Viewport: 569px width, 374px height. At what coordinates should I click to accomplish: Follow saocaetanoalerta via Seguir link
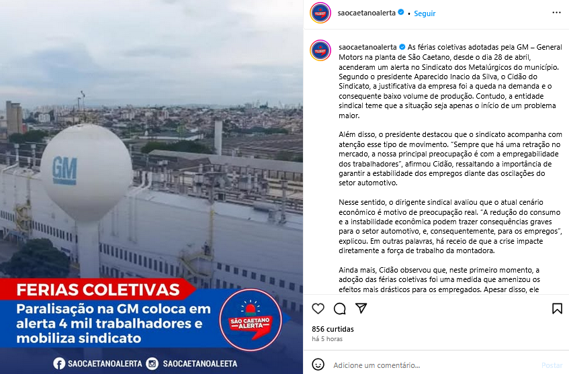[425, 13]
